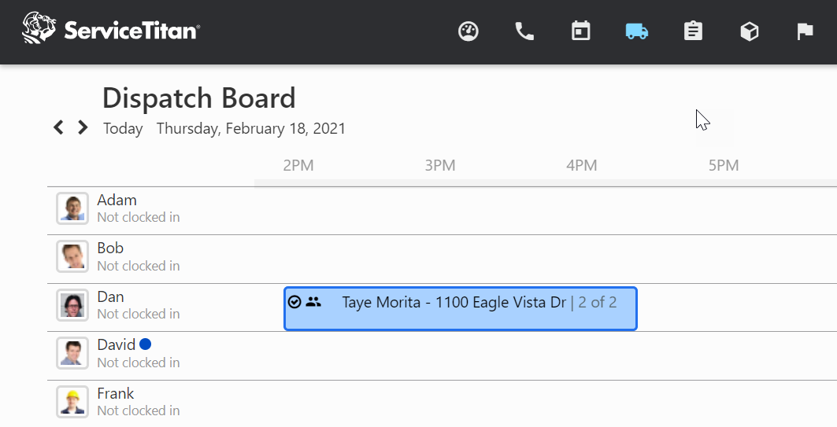Screen dimensions: 837x427
Task: Open the dashboard gauge icon
Action: (468, 31)
